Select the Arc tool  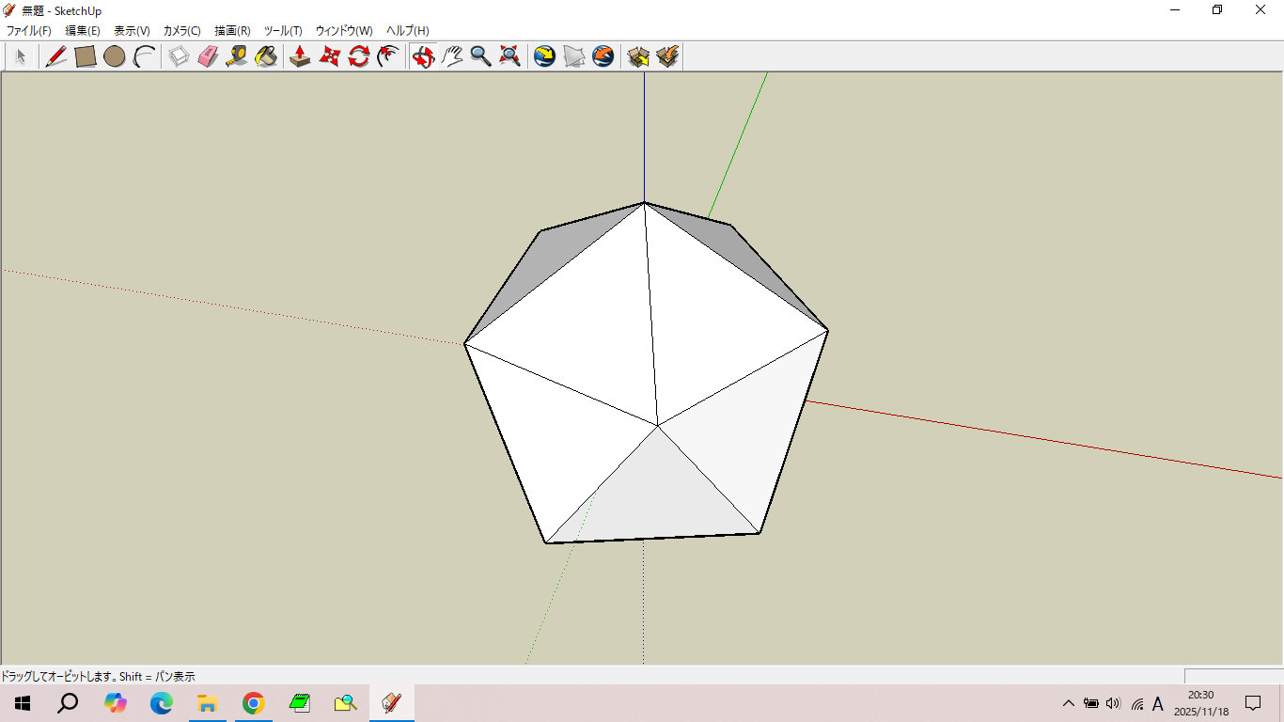coord(144,56)
